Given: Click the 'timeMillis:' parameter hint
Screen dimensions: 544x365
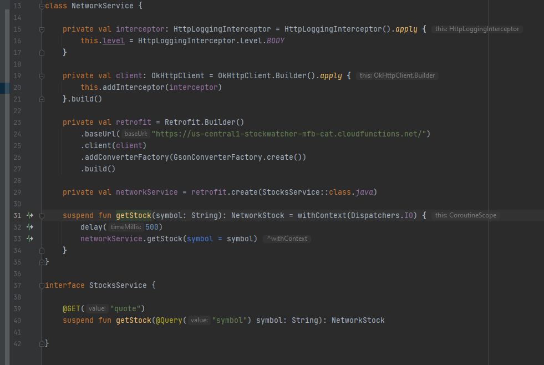Looking at the screenshot, I should 125,227.
